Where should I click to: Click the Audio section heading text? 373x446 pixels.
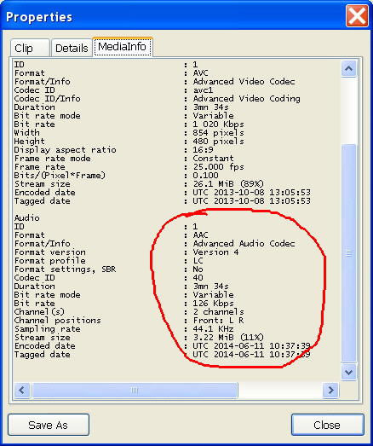27,217
